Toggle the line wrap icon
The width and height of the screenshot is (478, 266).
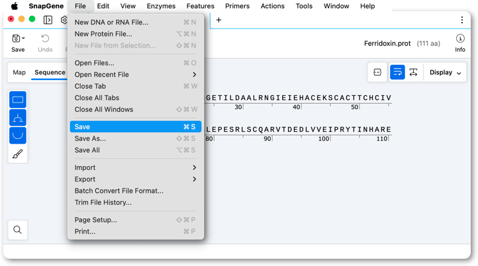coord(397,72)
